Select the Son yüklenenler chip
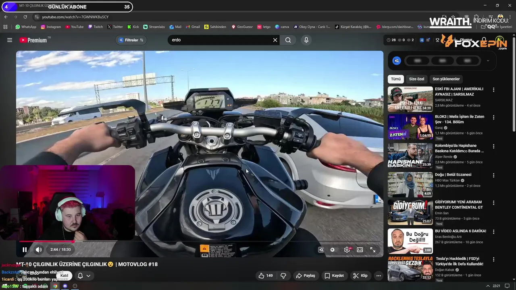The width and height of the screenshot is (516, 290). [446, 79]
